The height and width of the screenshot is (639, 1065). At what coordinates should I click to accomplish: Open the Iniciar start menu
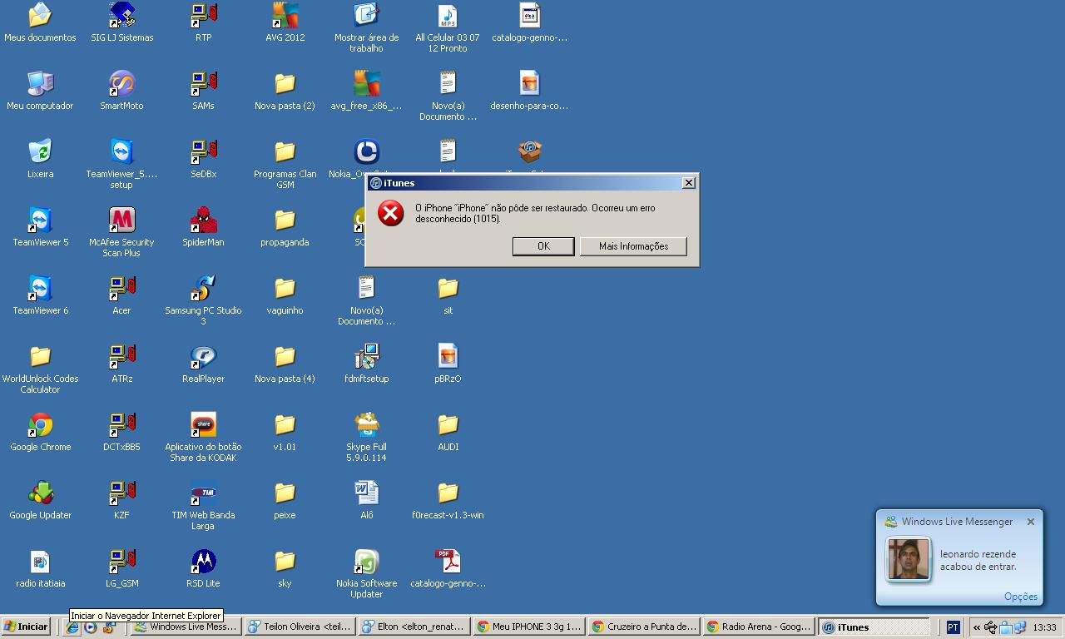27,627
